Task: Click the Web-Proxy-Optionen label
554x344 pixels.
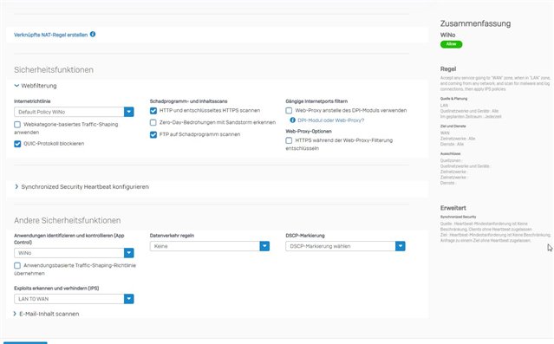Action: pos(309,132)
